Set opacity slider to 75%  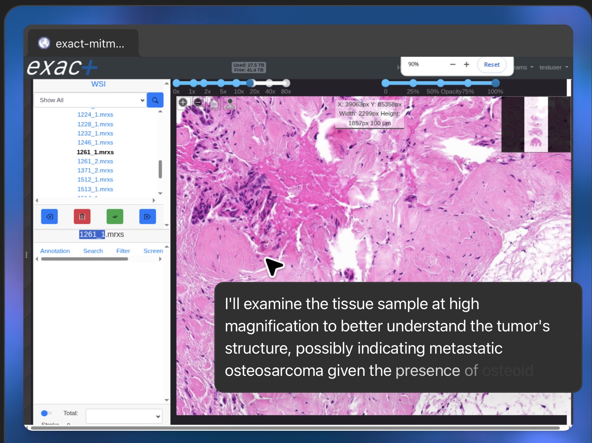(468, 83)
